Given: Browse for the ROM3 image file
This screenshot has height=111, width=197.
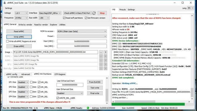Looking at the screenshot, I should coord(101,60).
